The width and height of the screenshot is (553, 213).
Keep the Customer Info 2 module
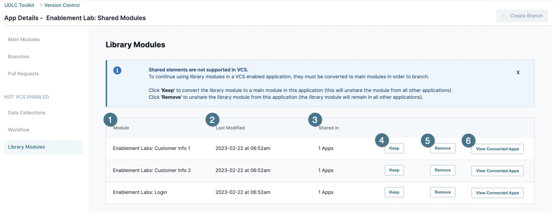pyautogui.click(x=394, y=170)
